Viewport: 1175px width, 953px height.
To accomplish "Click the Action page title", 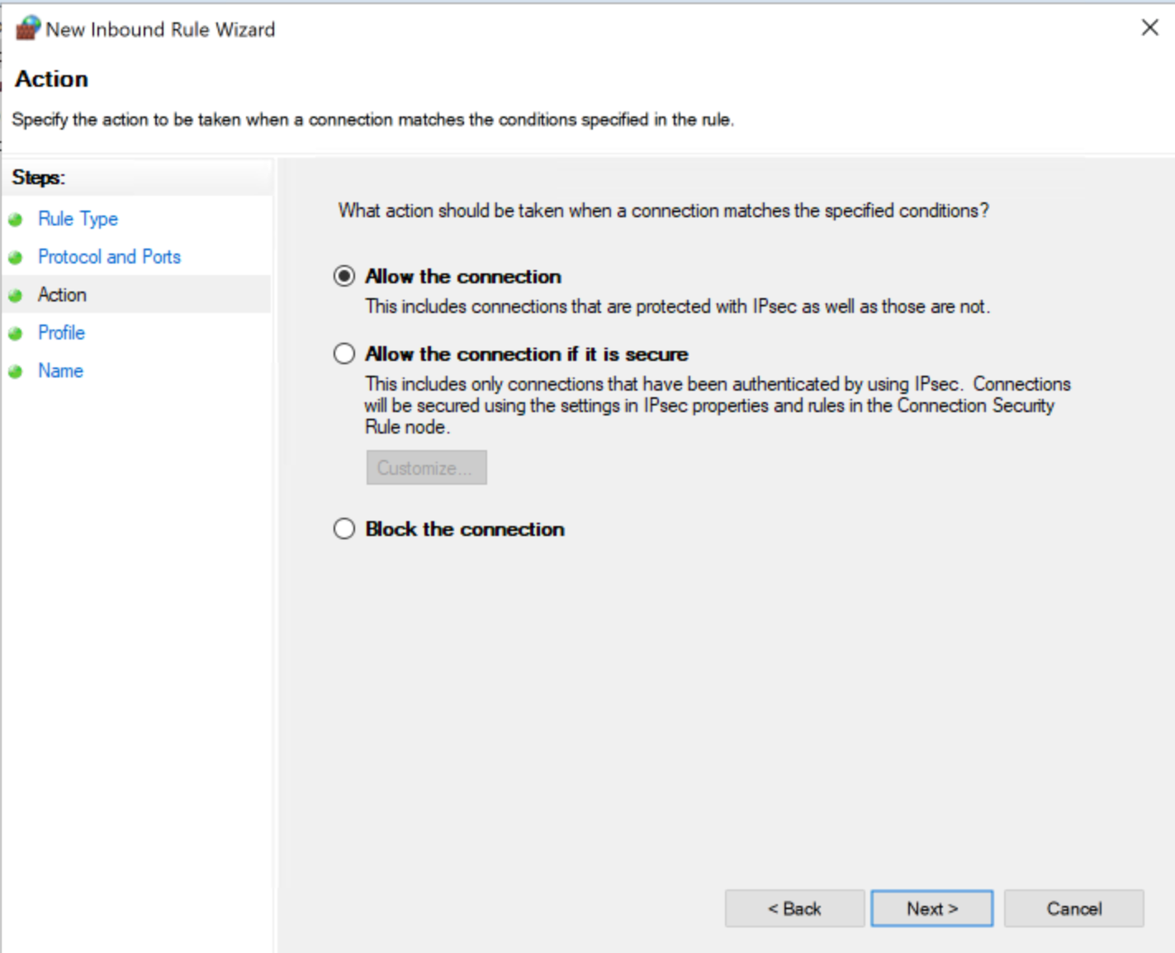I will pyautogui.click(x=50, y=78).
